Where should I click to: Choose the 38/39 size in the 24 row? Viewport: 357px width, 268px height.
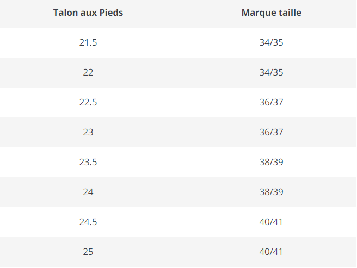(271, 192)
